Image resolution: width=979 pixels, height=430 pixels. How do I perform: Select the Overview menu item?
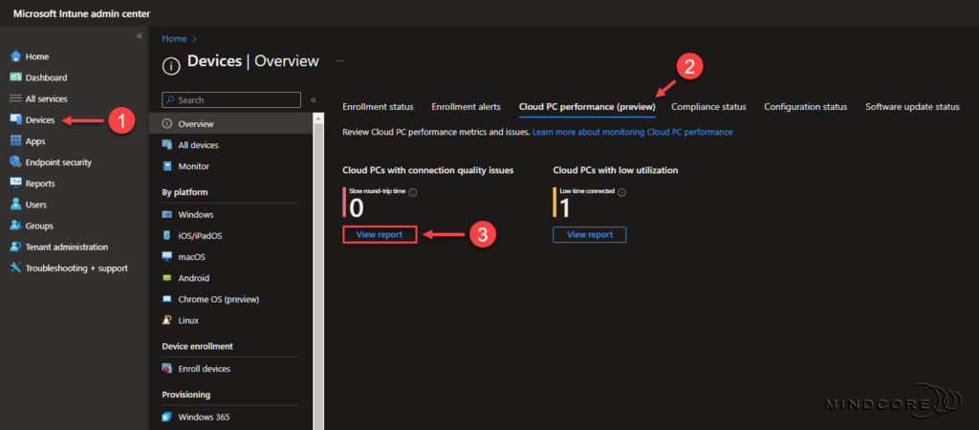[x=231, y=123]
